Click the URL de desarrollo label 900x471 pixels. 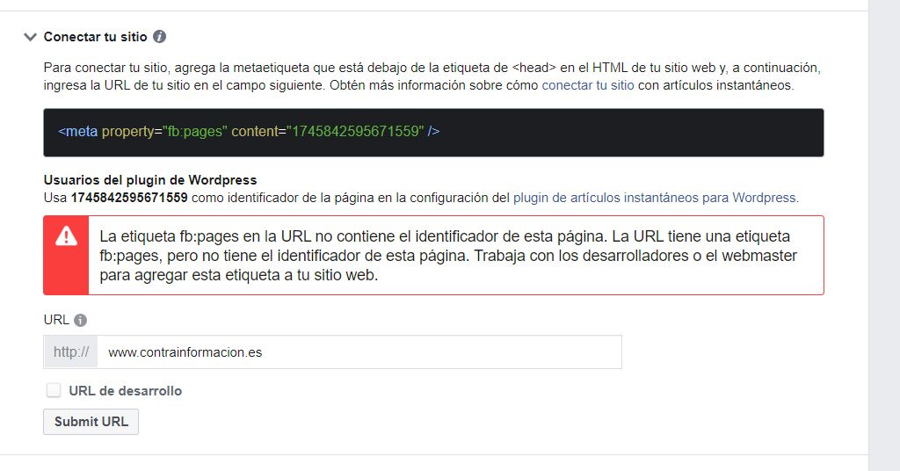click(x=125, y=391)
